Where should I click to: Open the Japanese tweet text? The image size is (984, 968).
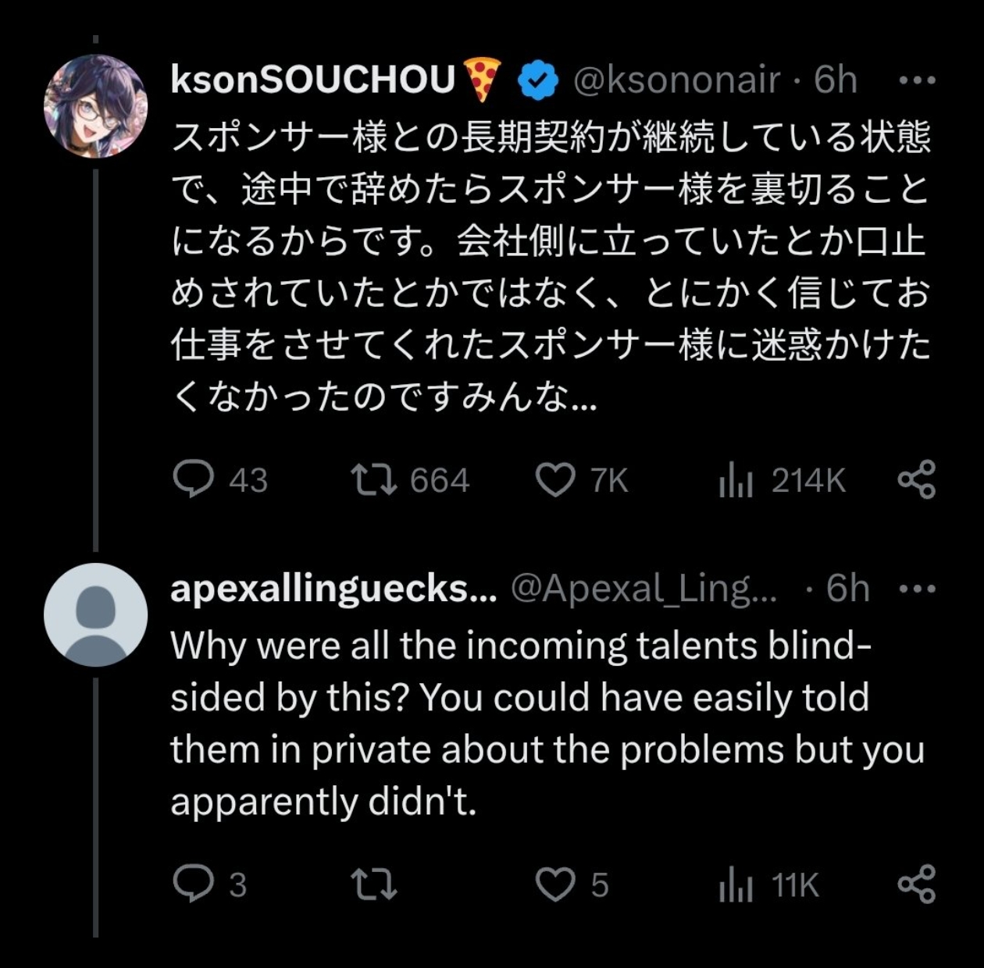click(x=550, y=267)
